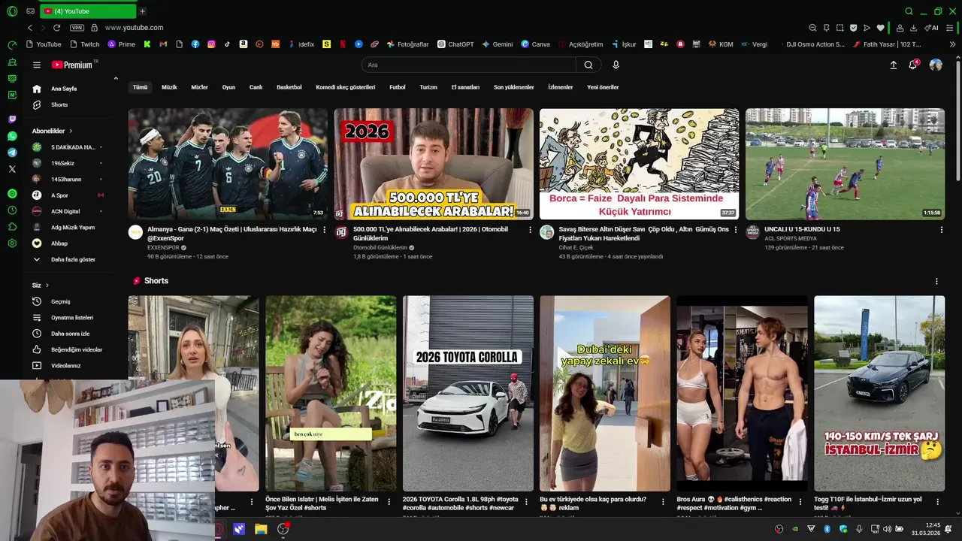Toggle the VPN badge in address bar
The width and height of the screenshot is (962, 541).
tap(77, 28)
